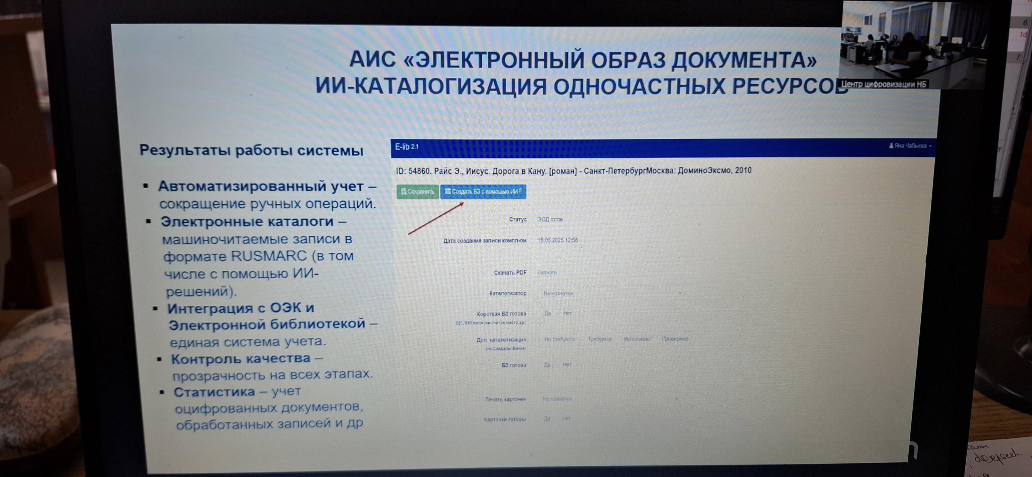Select Нет for Карточки готовы
The width and height of the screenshot is (1032, 477).
pyautogui.click(x=566, y=418)
